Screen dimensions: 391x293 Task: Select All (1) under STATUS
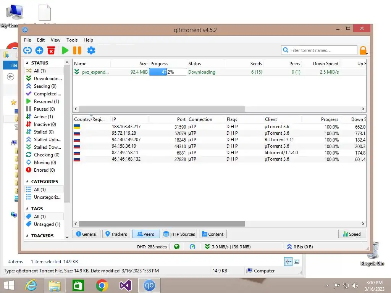point(44,71)
